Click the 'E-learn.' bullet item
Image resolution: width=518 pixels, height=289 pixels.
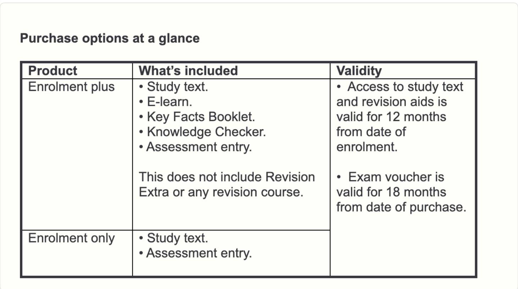pyautogui.click(x=166, y=102)
